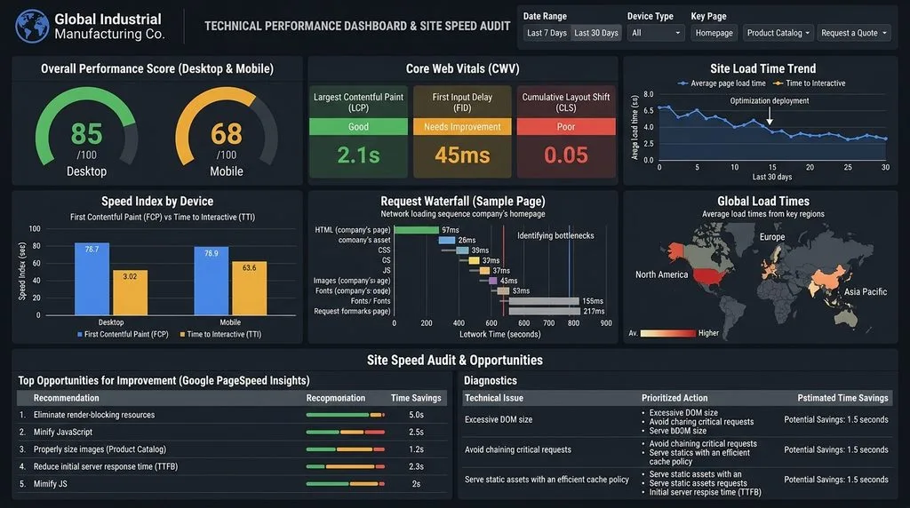Click the Desktop TTI bar labeled 3.02

pyautogui.click(x=130, y=293)
